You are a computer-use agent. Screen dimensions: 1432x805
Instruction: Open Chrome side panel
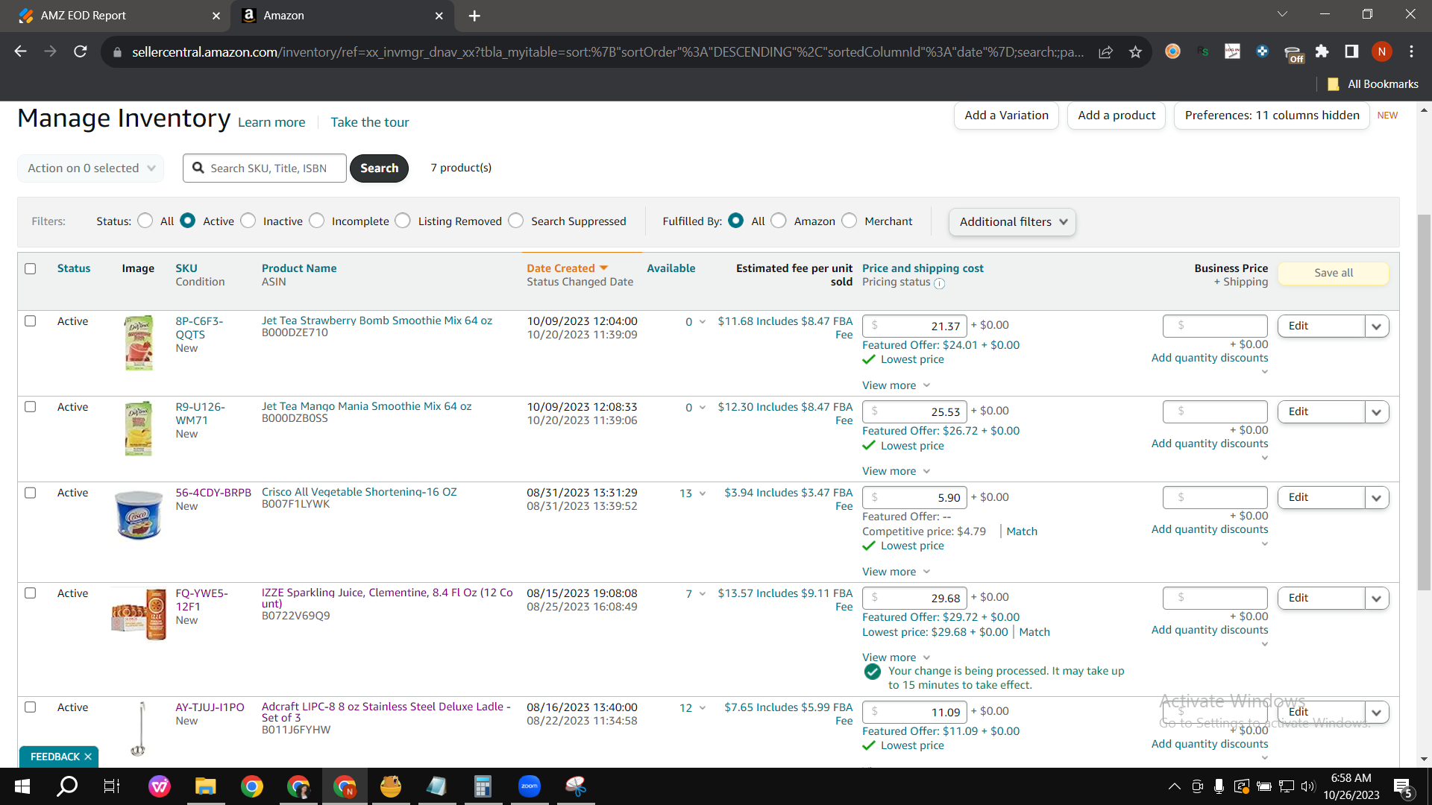point(1351,51)
